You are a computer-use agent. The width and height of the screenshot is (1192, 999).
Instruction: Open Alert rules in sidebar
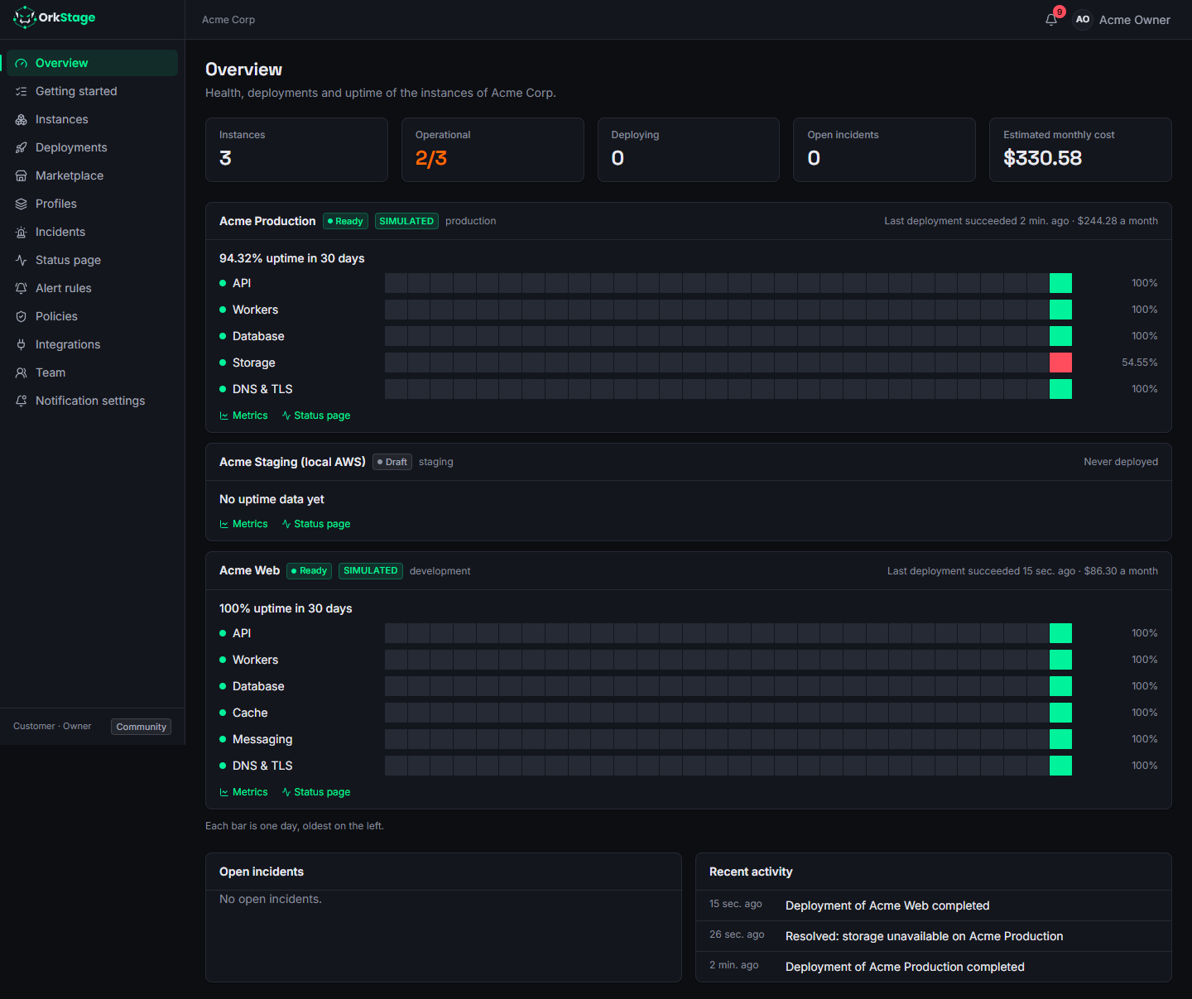[x=92, y=288]
